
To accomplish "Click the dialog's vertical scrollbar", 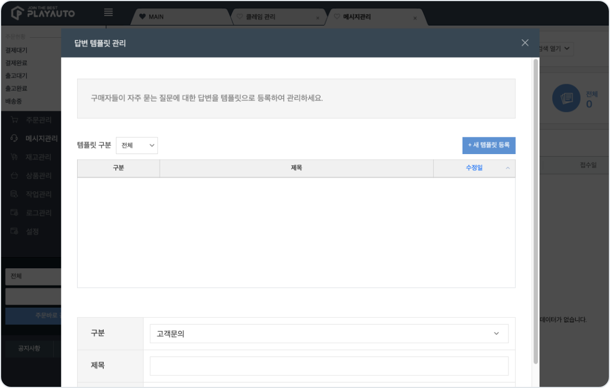I will pyautogui.click(x=535, y=211).
